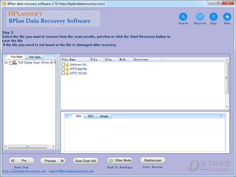
Task: Check the Unknown Fol... checkbox
Action: tap(63, 64)
